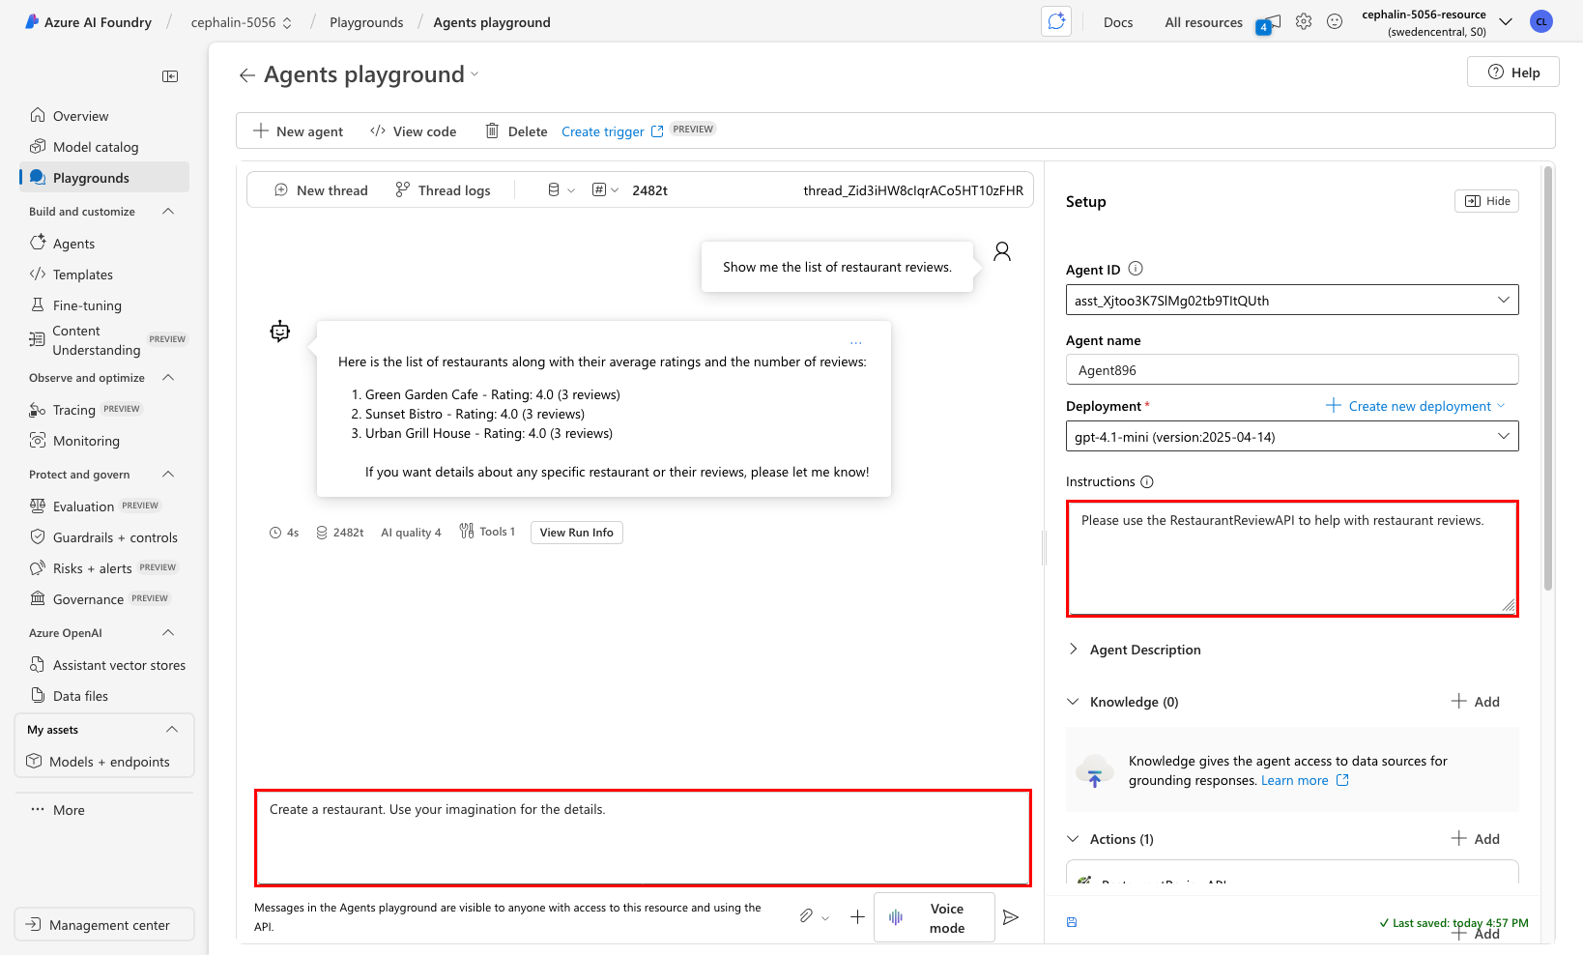The width and height of the screenshot is (1583, 955).
Task: Switch to Model catalog
Action: 94,146
